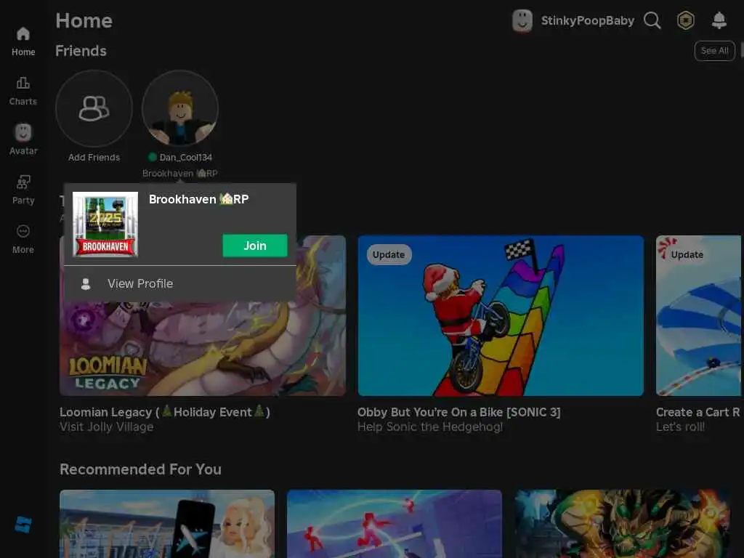
Task: Click the Add Friends label
Action: point(94,158)
